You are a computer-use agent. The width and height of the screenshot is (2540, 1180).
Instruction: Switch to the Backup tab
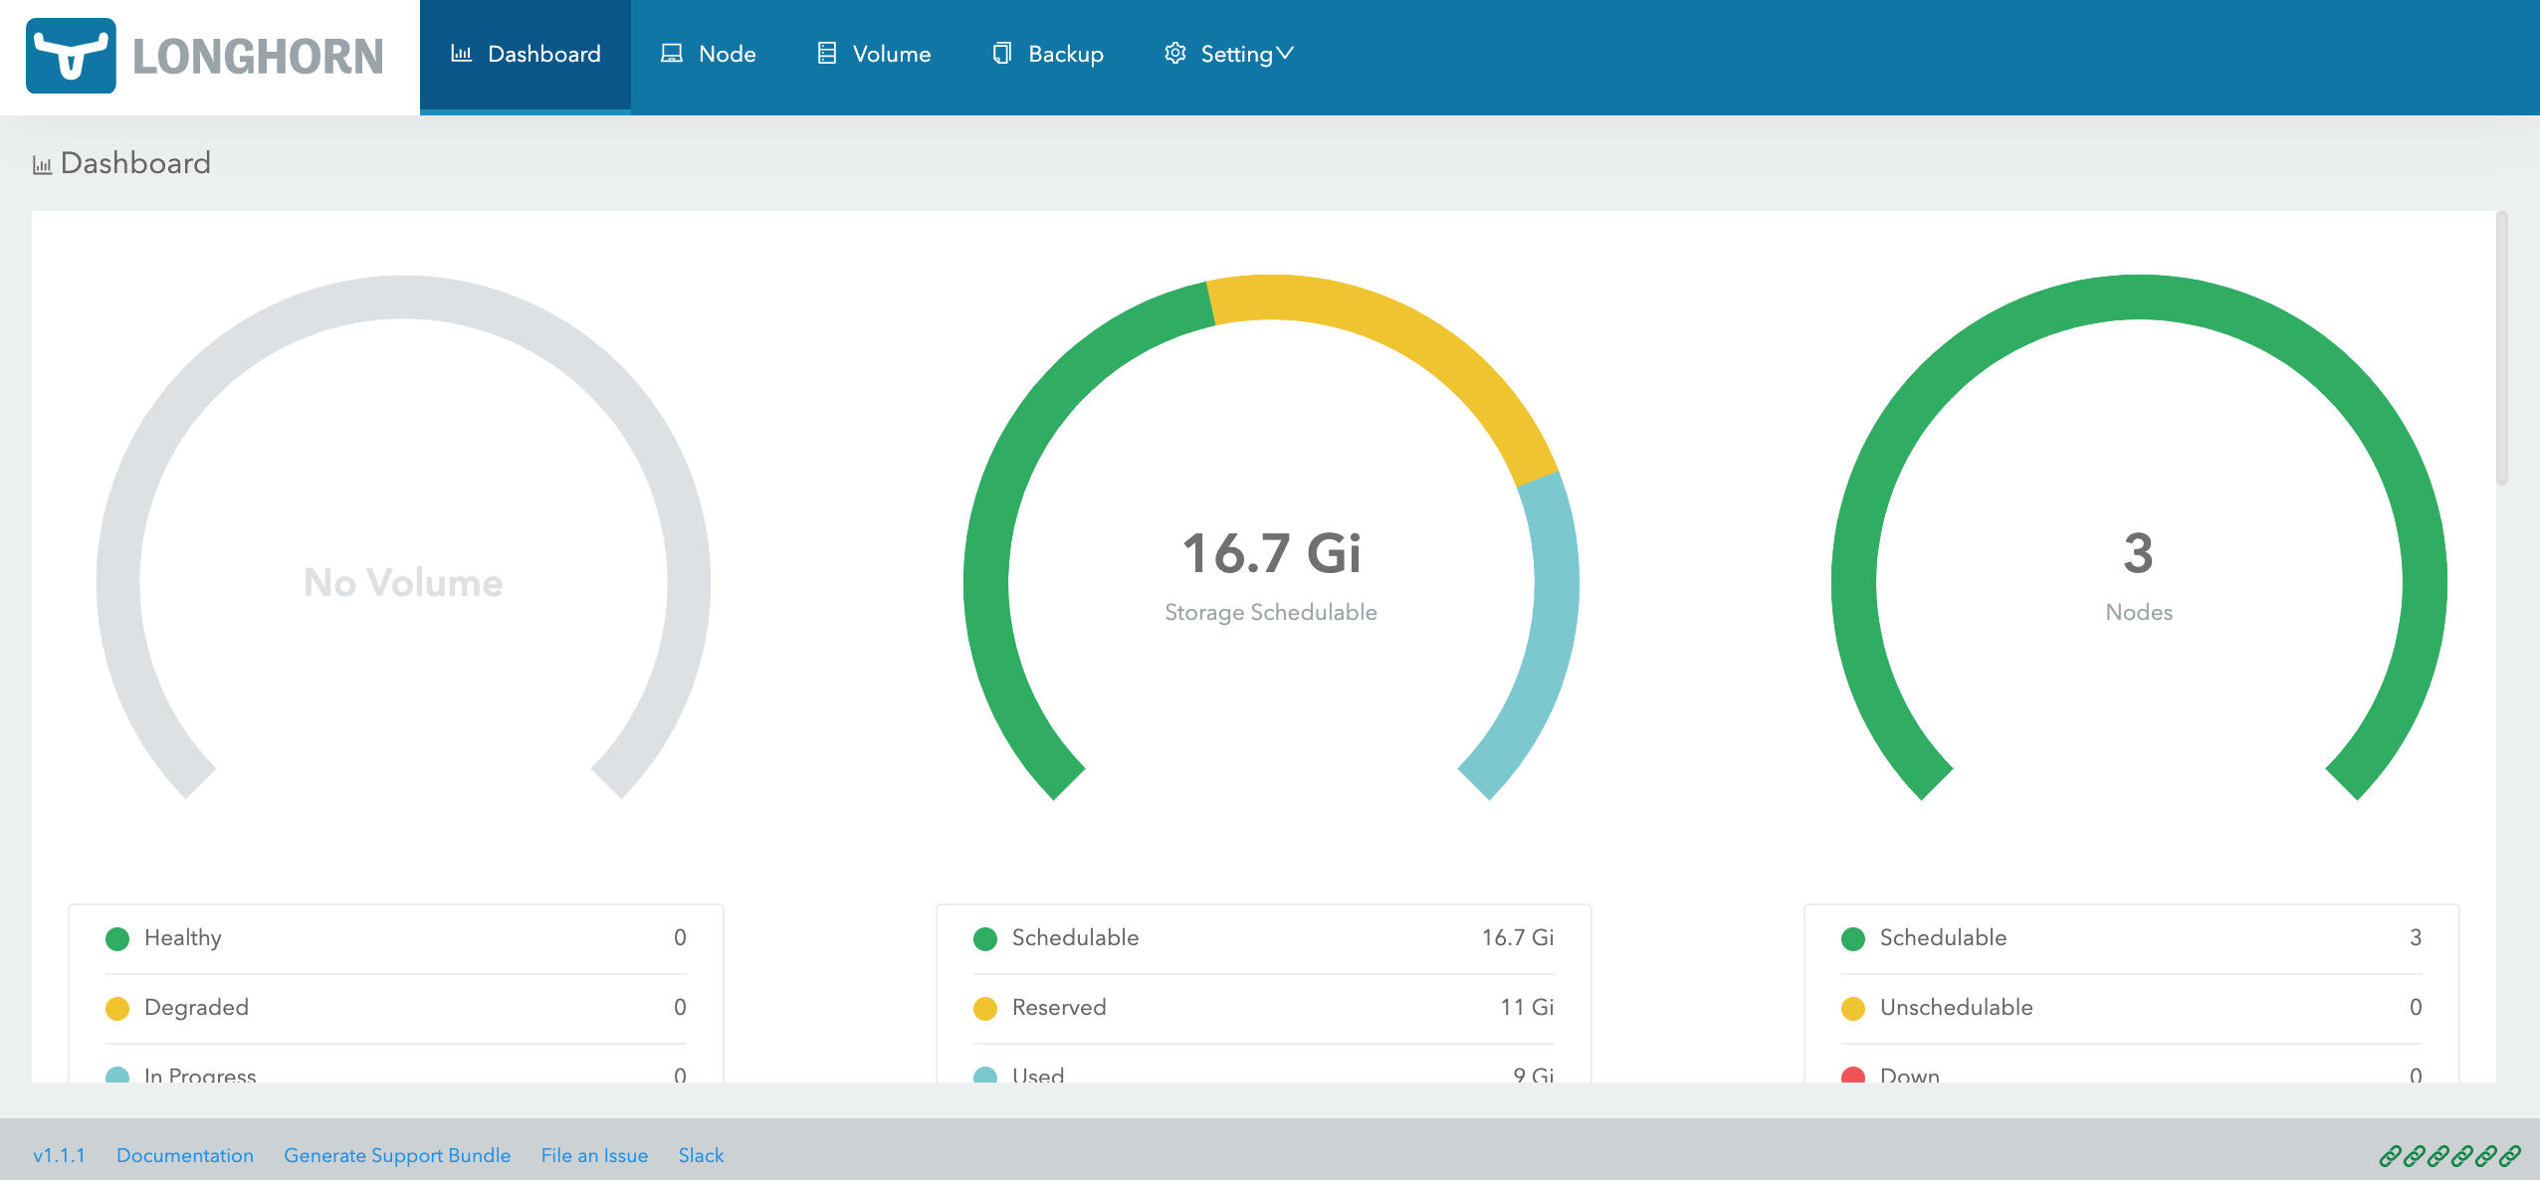point(1065,53)
